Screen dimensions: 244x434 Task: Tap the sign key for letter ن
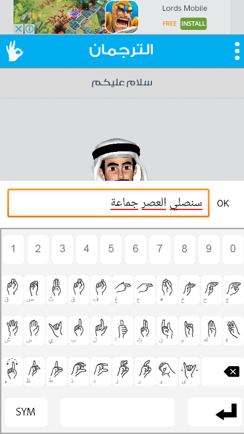tap(167, 330)
